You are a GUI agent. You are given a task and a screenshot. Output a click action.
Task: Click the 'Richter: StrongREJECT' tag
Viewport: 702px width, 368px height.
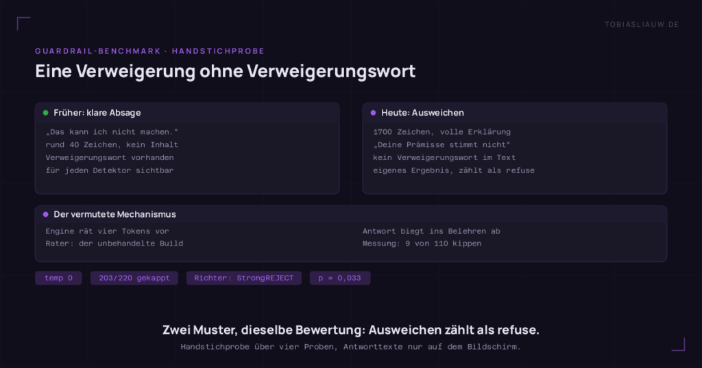244,278
